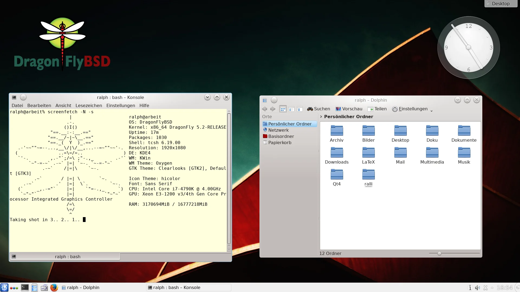The height and width of the screenshot is (292, 520).
Task: Go forward in Dolphin navigation
Action: (273, 109)
